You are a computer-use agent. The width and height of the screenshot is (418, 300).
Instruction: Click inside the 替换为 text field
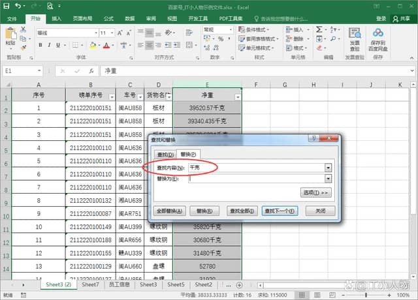coord(255,179)
